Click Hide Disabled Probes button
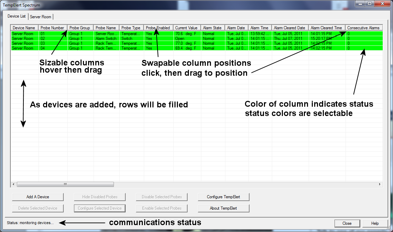Image resolution: width=393 pixels, height=232 pixels. pyautogui.click(x=100, y=197)
